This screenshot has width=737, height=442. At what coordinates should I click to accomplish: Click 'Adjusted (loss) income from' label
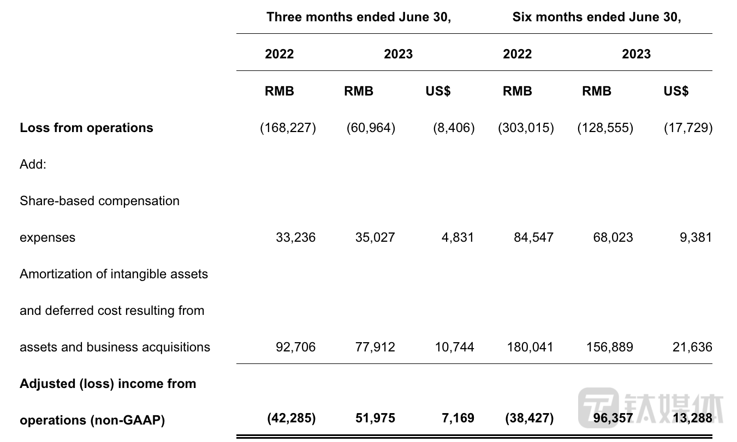coord(108,384)
